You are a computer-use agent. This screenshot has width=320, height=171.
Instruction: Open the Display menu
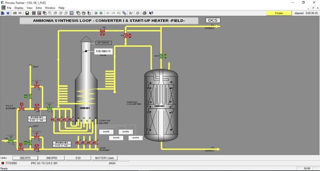(19, 8)
